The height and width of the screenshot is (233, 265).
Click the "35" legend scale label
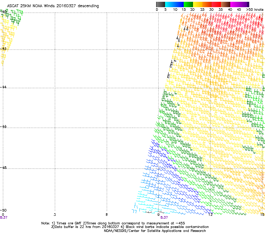[x=221, y=10]
